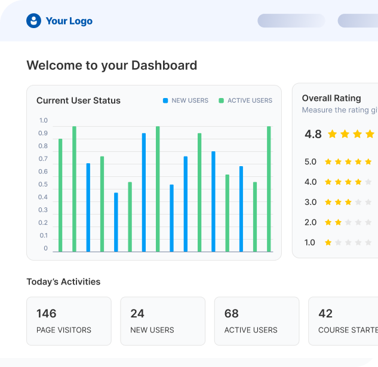Click the last green bar in the chart
The height and width of the screenshot is (367, 378).
(x=269, y=189)
